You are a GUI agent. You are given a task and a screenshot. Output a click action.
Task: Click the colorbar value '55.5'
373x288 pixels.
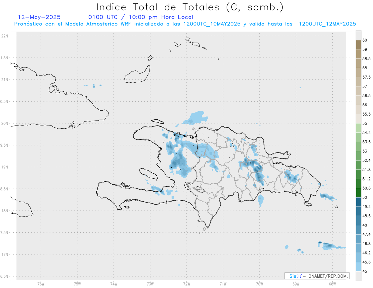pyautogui.click(x=366, y=114)
